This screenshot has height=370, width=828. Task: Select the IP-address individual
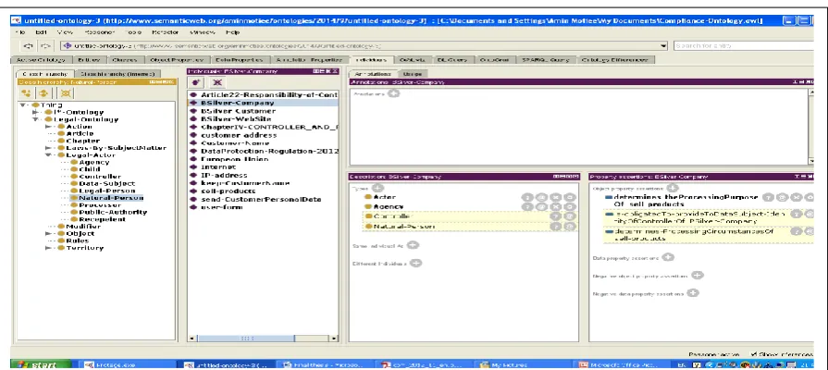pos(224,175)
